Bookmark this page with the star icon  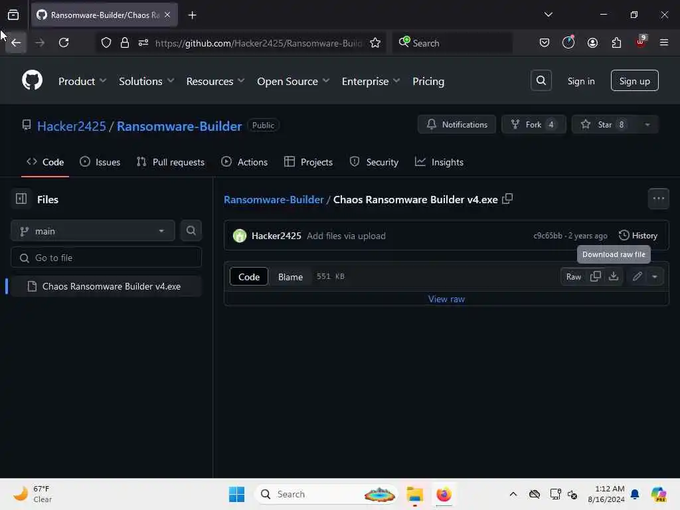click(x=375, y=42)
